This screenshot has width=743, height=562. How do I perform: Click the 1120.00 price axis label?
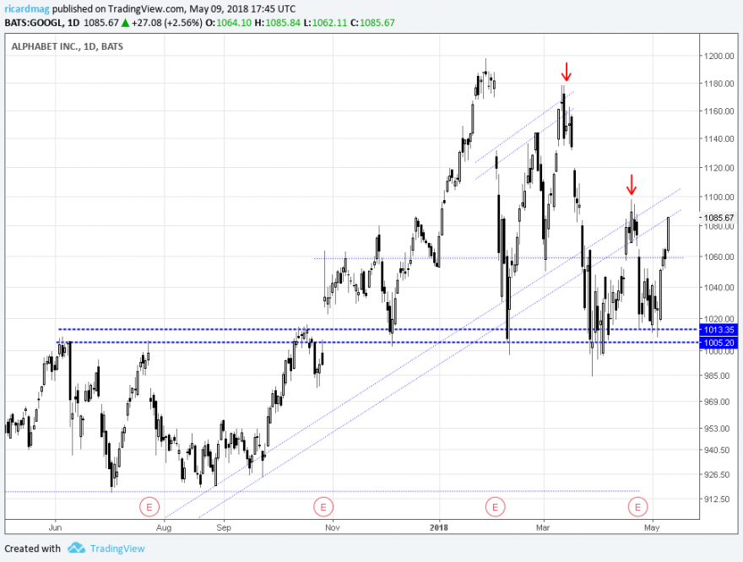719,168
